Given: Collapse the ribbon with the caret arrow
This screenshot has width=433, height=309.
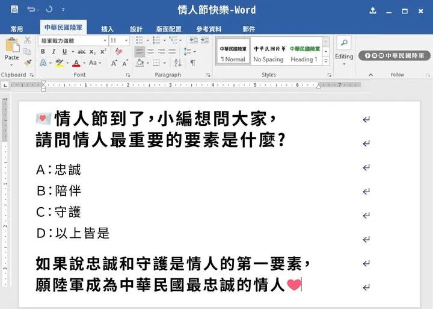Looking at the screenshot, I should click(x=371, y=75).
